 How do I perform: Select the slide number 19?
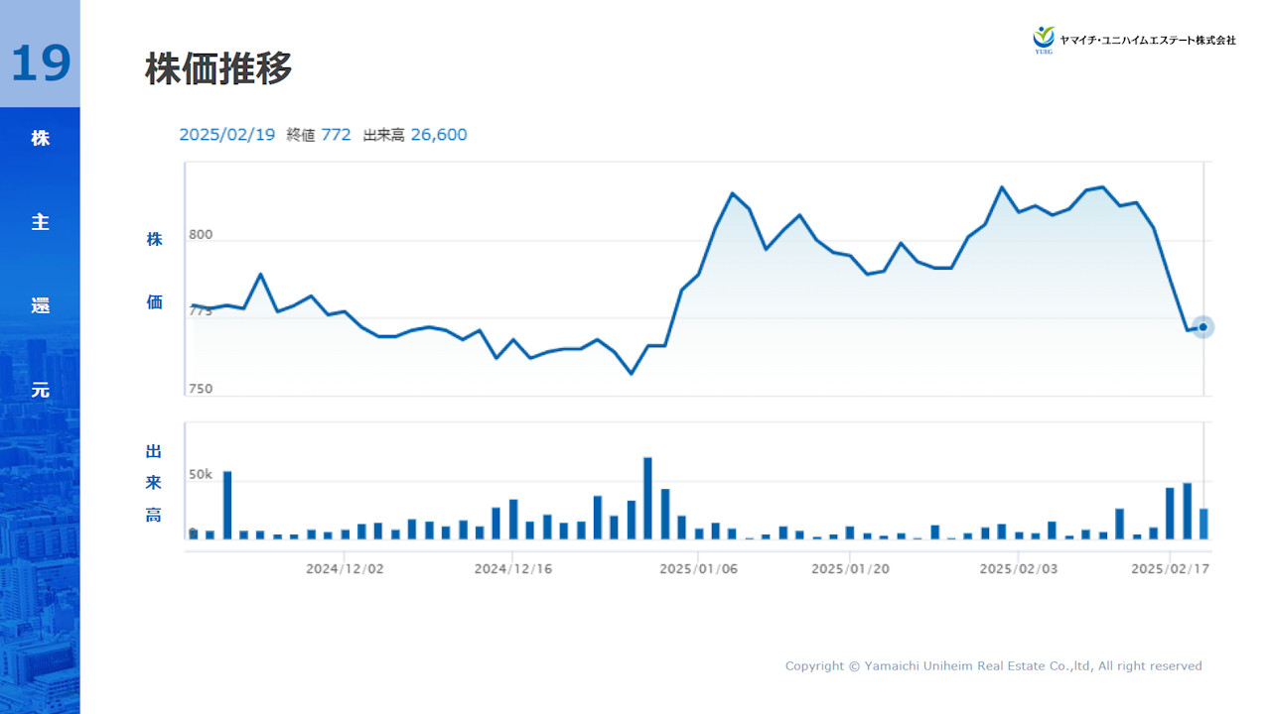click(41, 63)
